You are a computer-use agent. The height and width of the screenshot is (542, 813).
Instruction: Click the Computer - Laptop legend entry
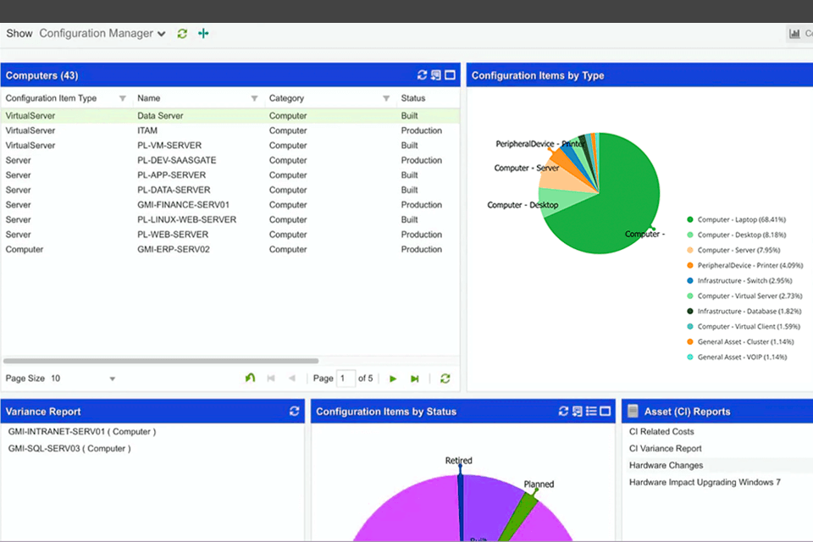pos(744,218)
